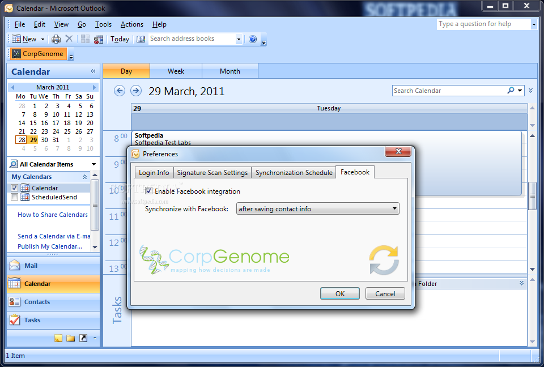Open the Edit menu
Image resolution: width=544 pixels, height=367 pixels.
(x=40, y=24)
